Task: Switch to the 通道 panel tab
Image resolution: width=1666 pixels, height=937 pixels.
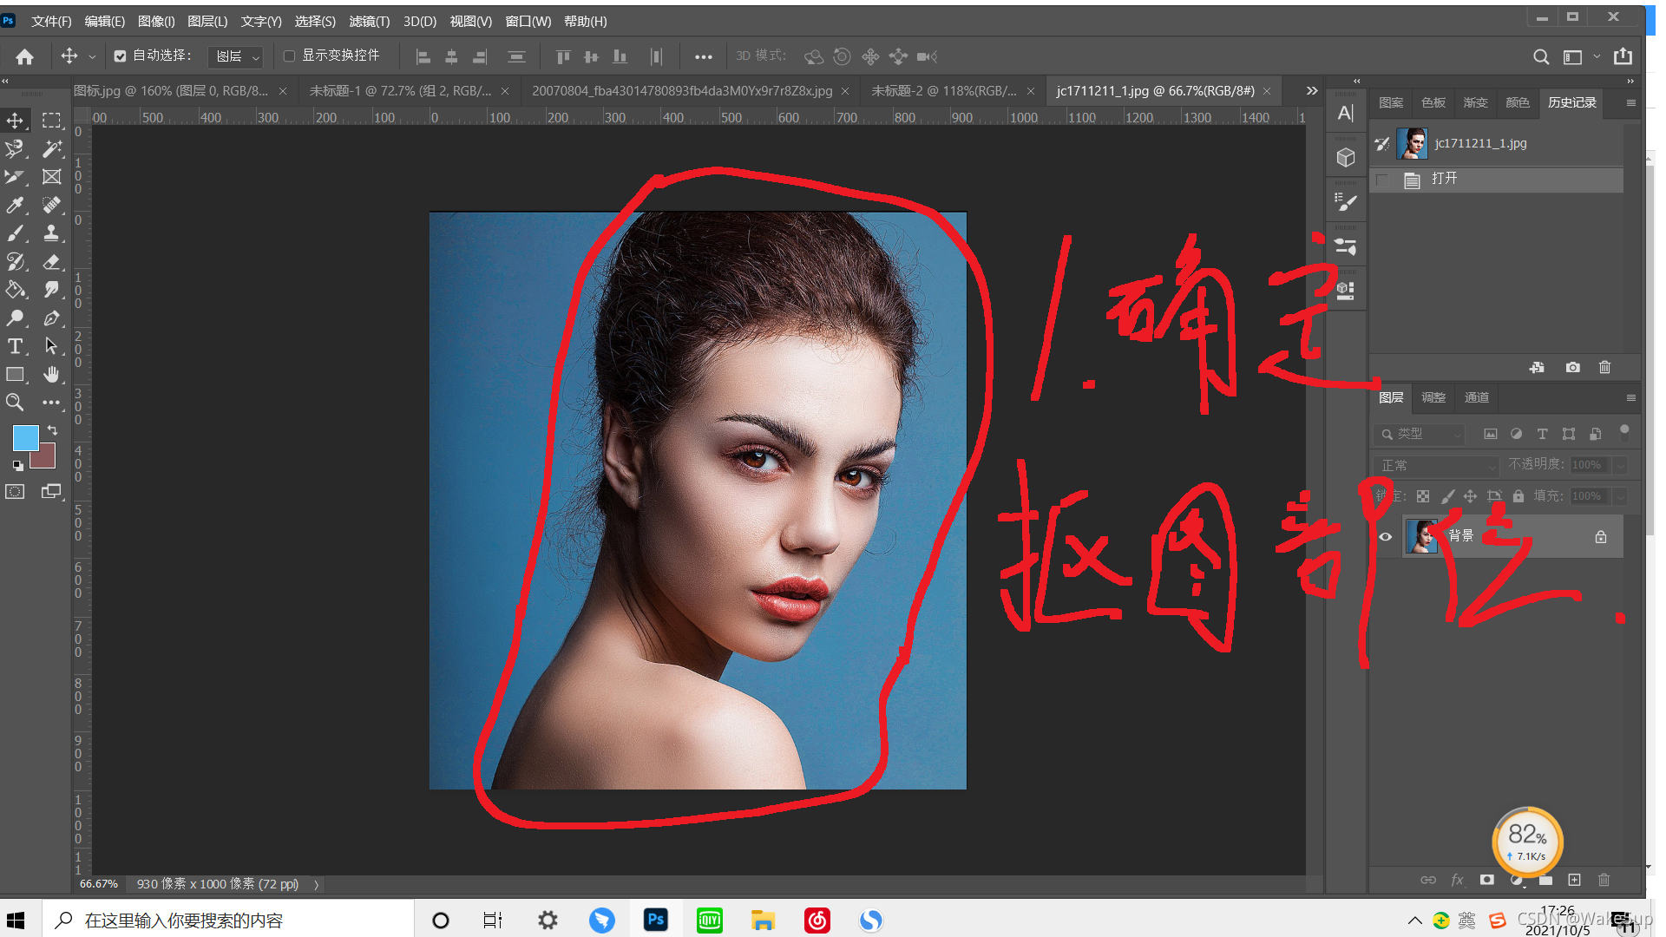Action: [1476, 397]
